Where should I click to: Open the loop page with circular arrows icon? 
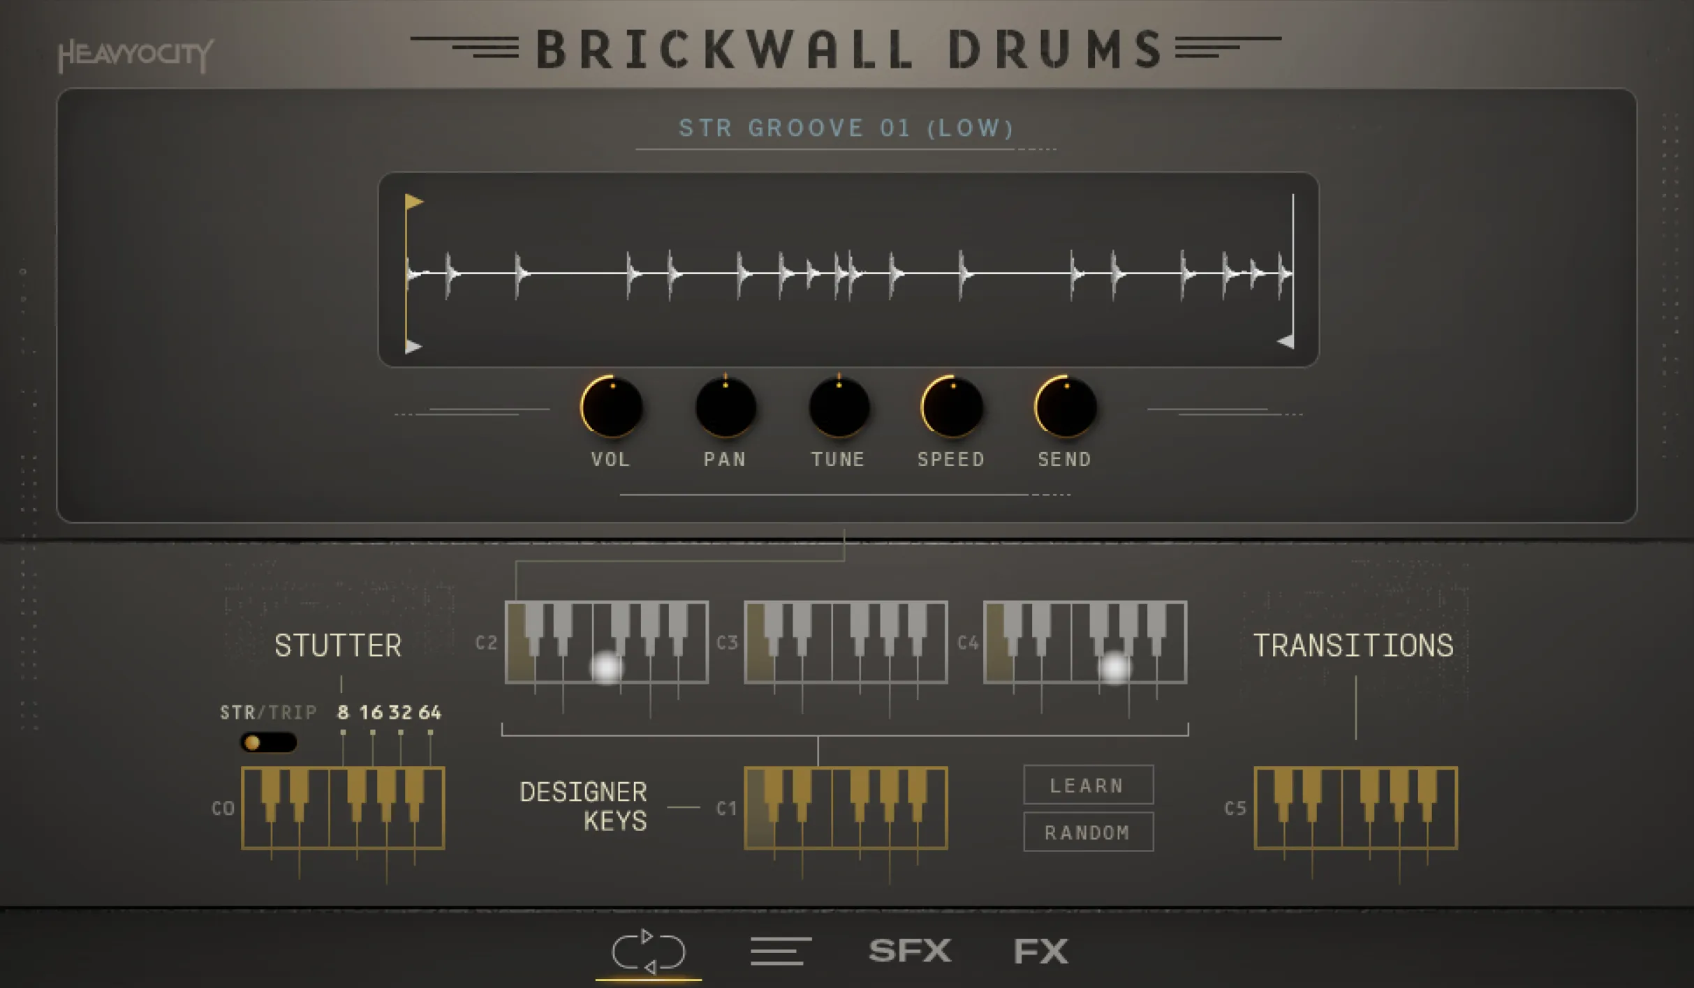pos(649,951)
